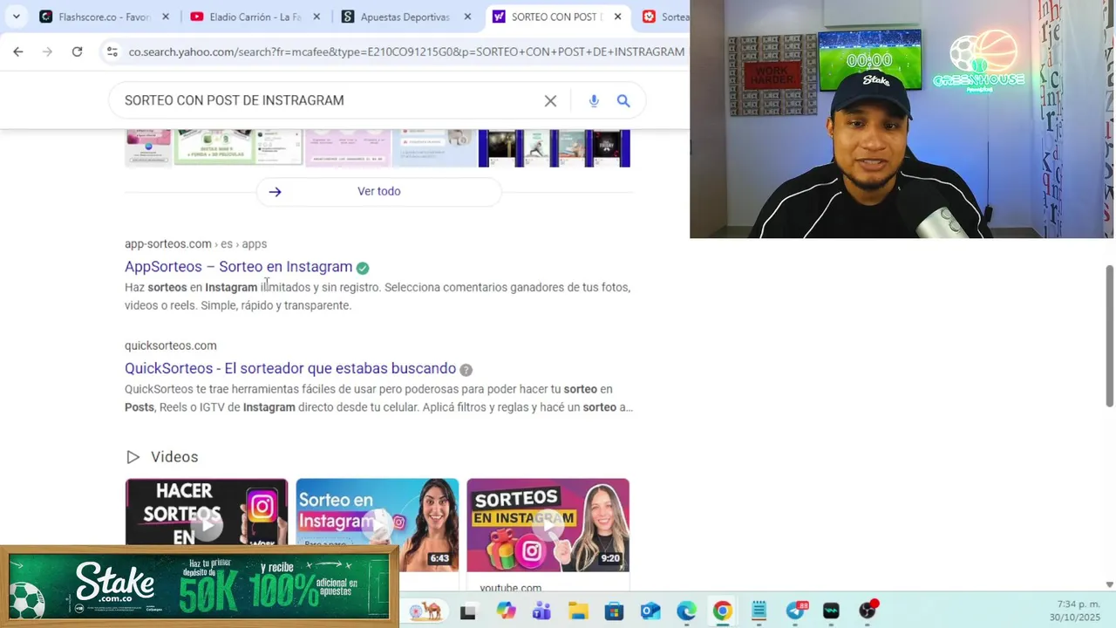
Task: Click the browser forward arrow
Action: (48, 51)
